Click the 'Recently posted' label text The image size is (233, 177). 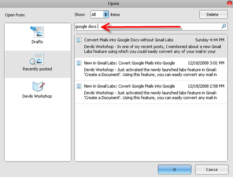click(x=37, y=69)
